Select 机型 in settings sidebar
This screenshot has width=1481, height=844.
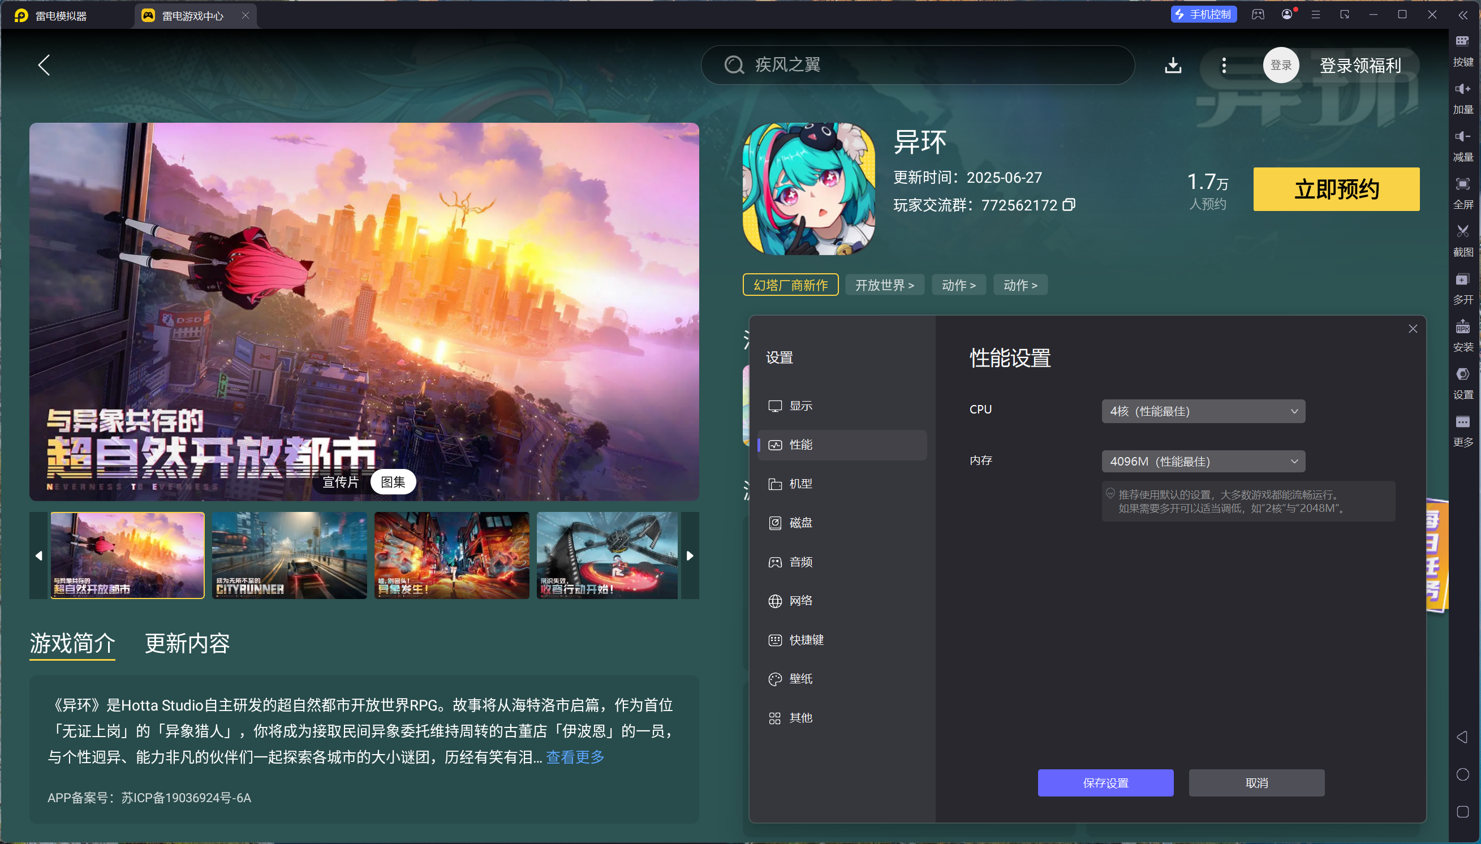tap(841, 484)
